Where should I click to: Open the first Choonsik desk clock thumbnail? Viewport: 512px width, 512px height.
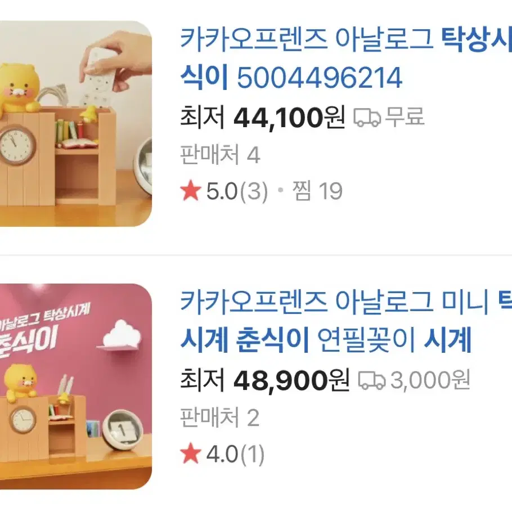coord(76,124)
